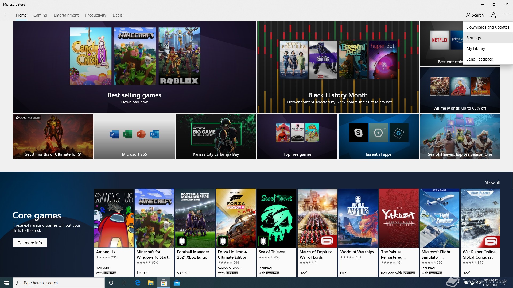
Task: Click the Roblox cover in banner
Action: click(179, 56)
